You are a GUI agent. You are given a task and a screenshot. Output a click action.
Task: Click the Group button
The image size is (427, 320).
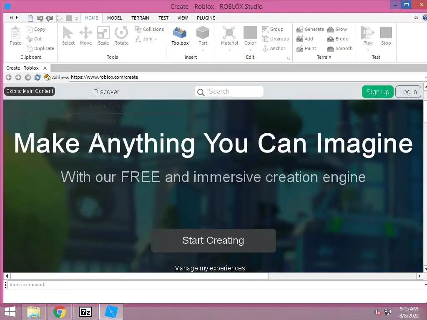point(273,29)
